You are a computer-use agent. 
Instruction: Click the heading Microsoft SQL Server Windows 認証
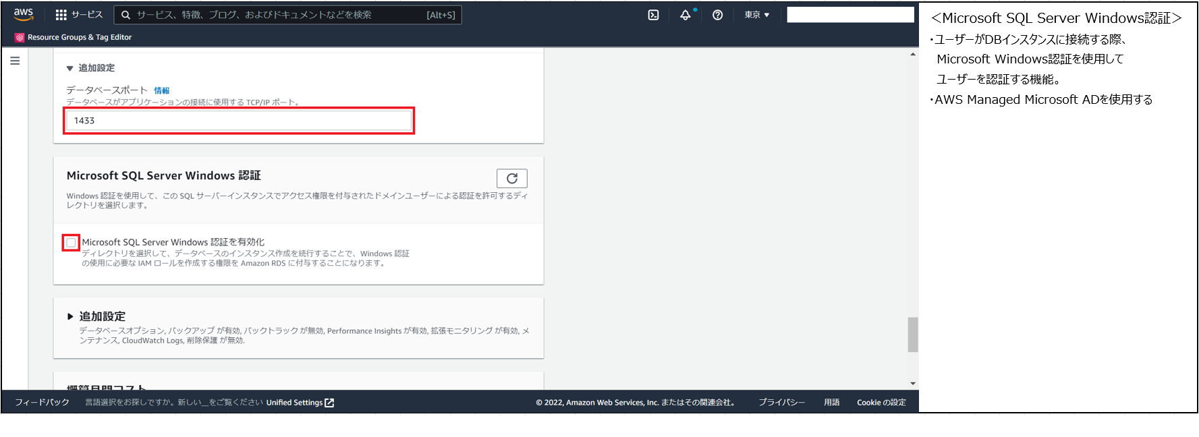coord(163,175)
